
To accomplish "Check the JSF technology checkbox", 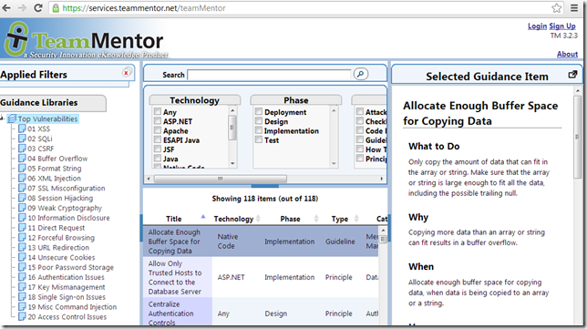I will 158,149.
